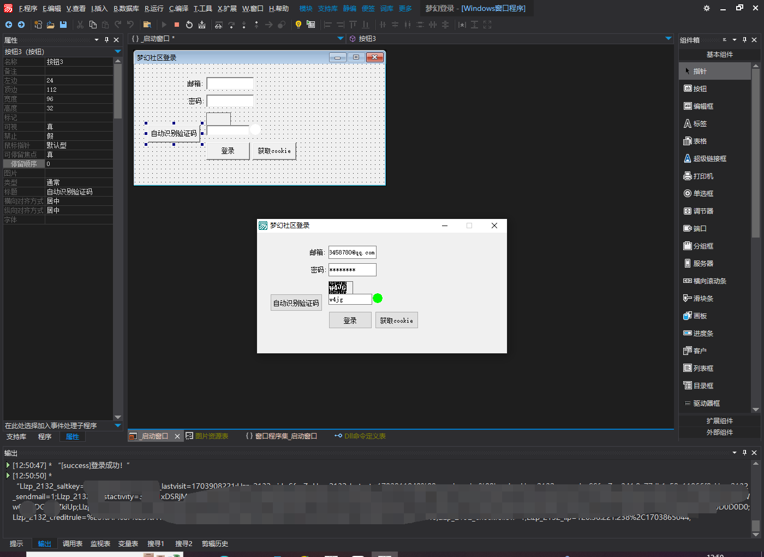
Task: Click 自动识别验证码 button in running login window
Action: click(296, 303)
